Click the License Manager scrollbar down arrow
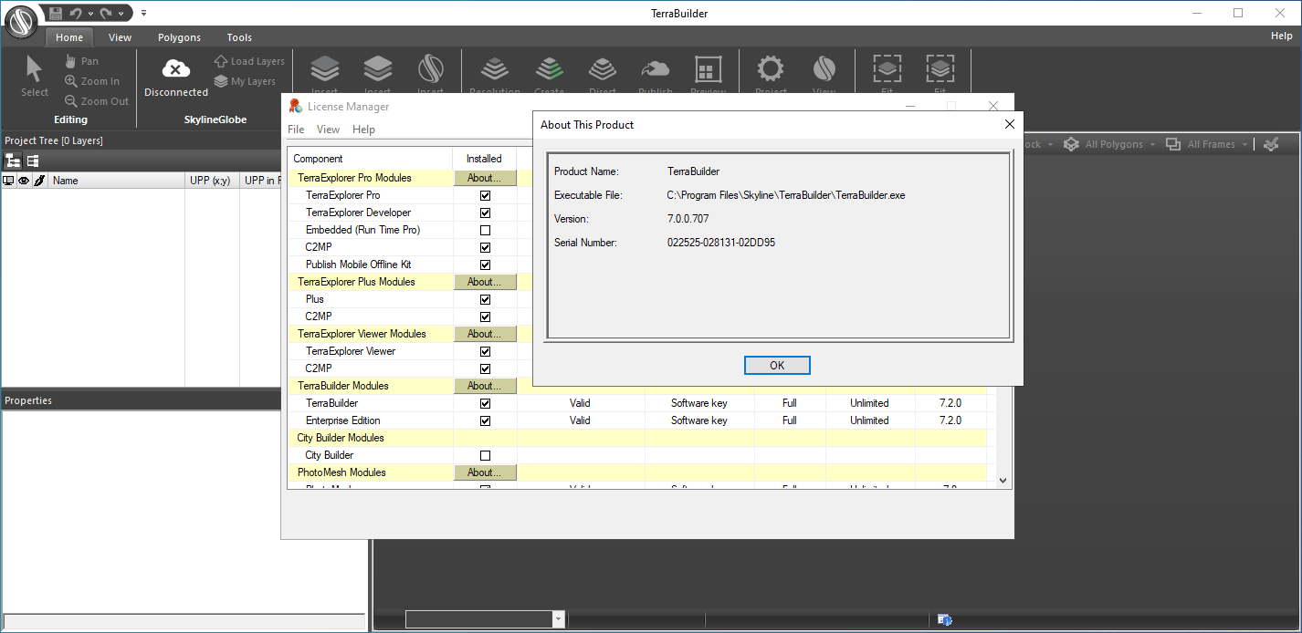 1003,480
